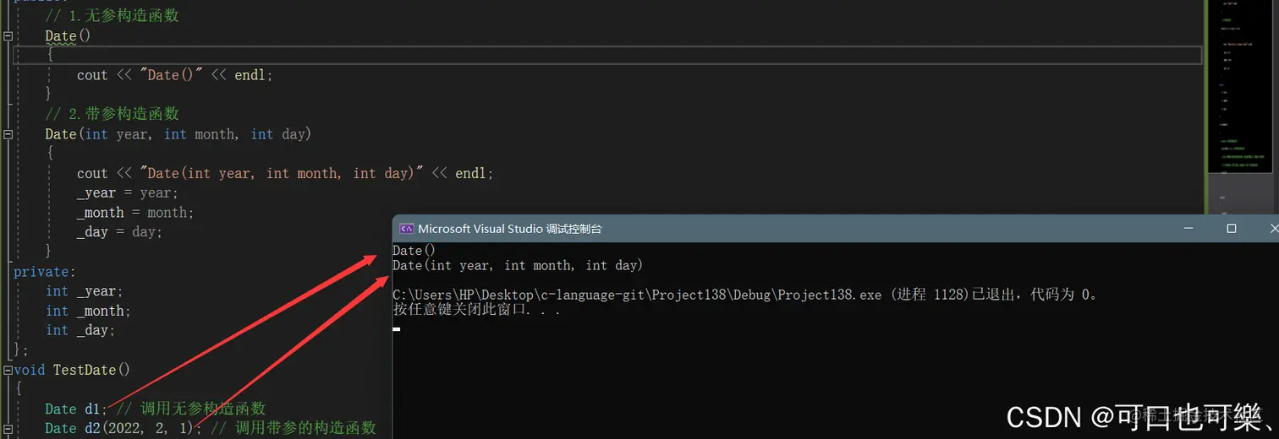Click the 'Date()' constructor declaration line
Image resolution: width=1279 pixels, height=439 pixels.
pyautogui.click(x=68, y=36)
